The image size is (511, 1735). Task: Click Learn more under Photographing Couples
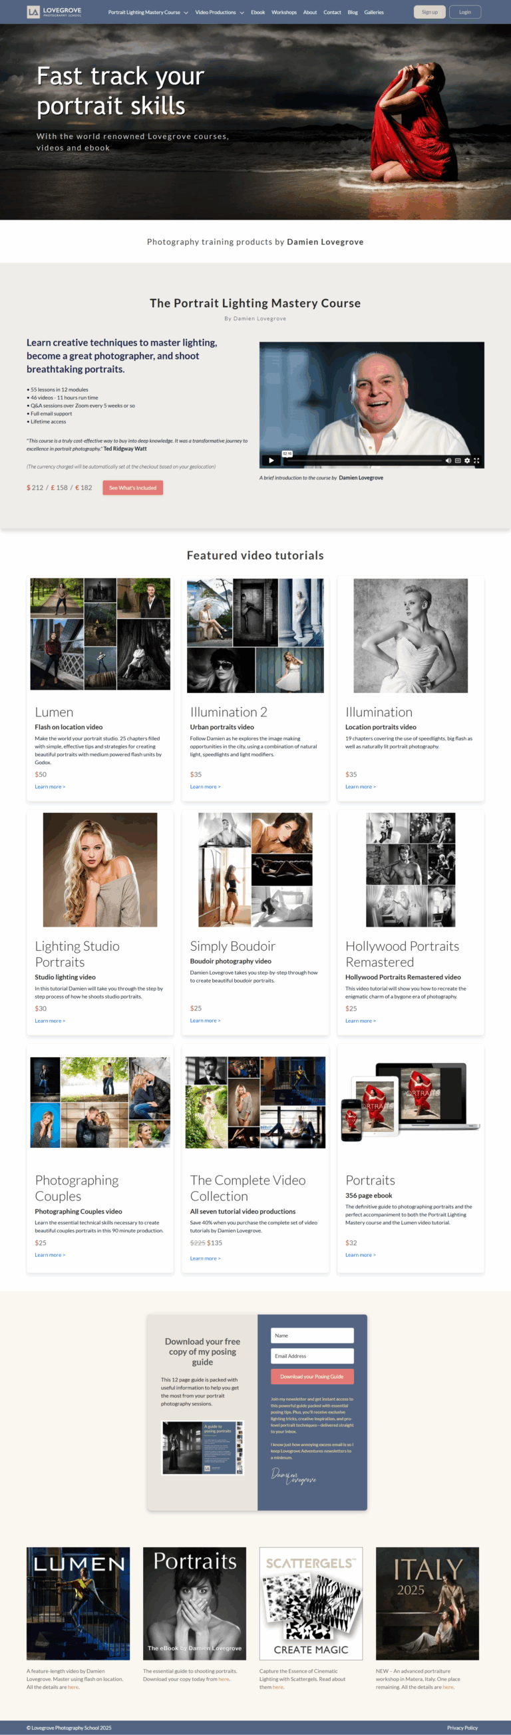tap(50, 1255)
